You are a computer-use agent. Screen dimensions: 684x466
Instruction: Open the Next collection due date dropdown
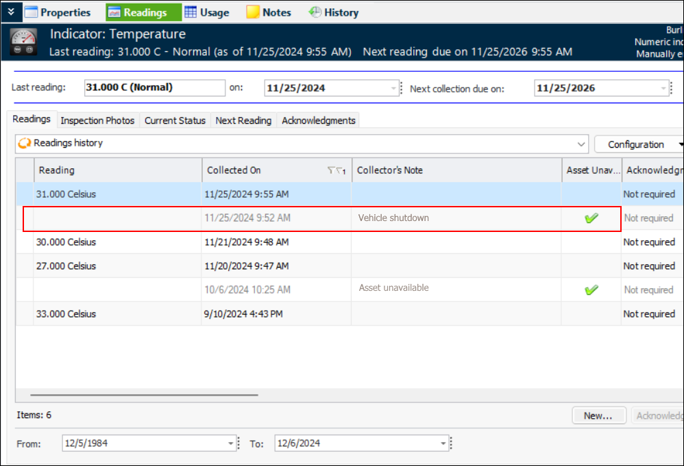point(663,88)
